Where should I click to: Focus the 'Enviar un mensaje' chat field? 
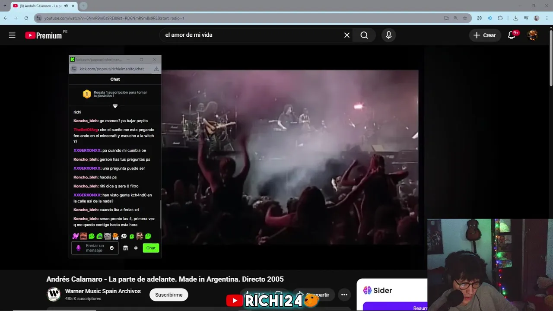pos(95,248)
